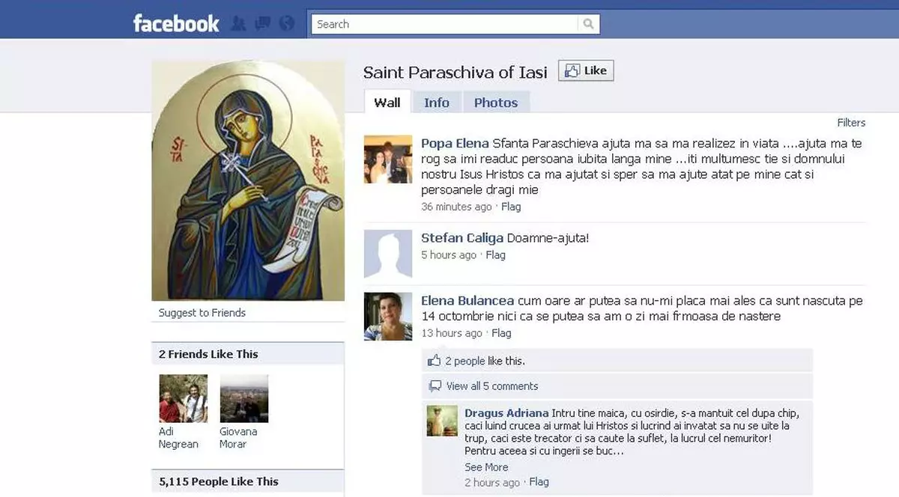Click the facebook logo

coord(175,23)
